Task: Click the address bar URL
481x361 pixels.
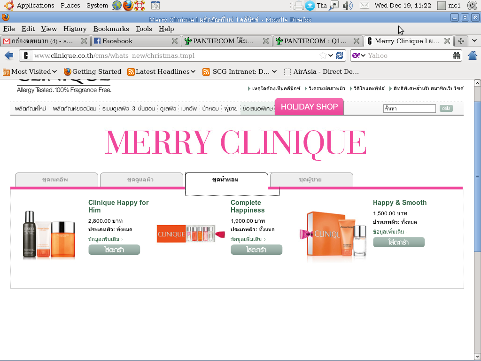Action: (176, 55)
